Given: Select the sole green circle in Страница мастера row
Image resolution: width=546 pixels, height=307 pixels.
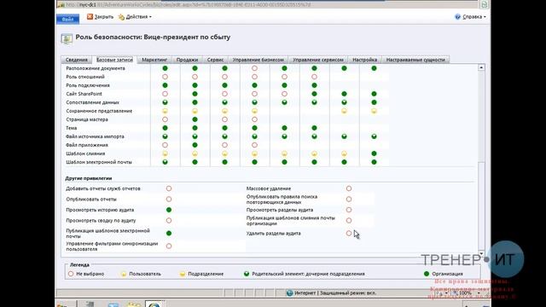Looking at the screenshot, I should point(195,119).
